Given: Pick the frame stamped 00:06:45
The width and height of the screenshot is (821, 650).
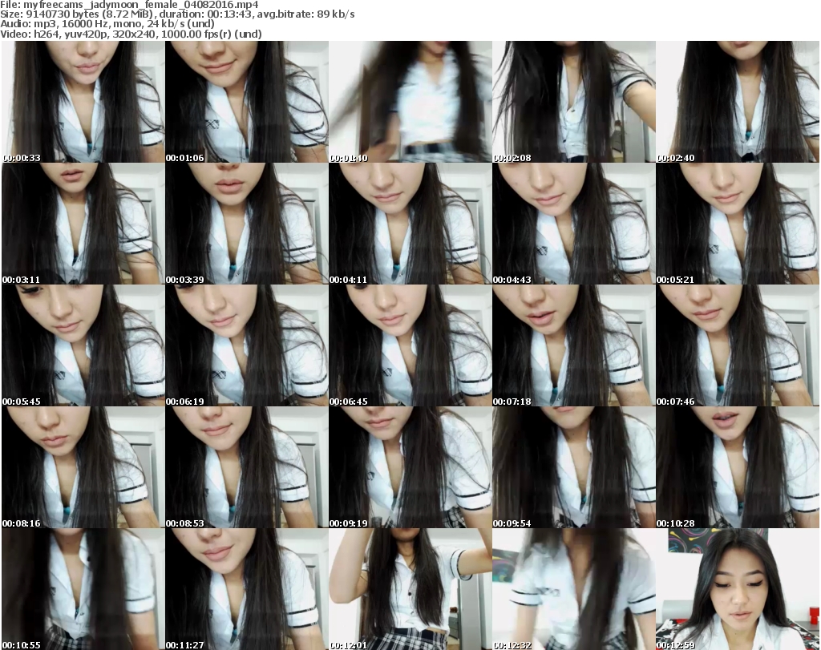Looking at the screenshot, I should click(x=410, y=345).
